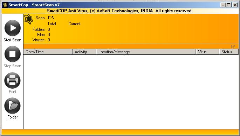The height and width of the screenshot is (136, 240).
Task: Click the Current column label
Action: point(74,24)
